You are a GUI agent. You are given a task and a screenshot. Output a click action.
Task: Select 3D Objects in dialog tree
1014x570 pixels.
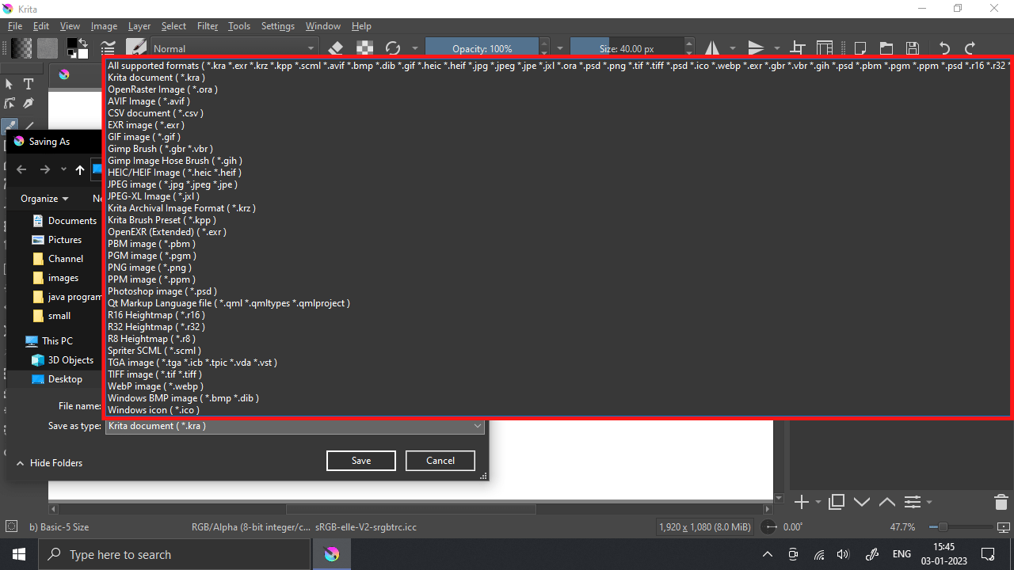pyautogui.click(x=63, y=360)
